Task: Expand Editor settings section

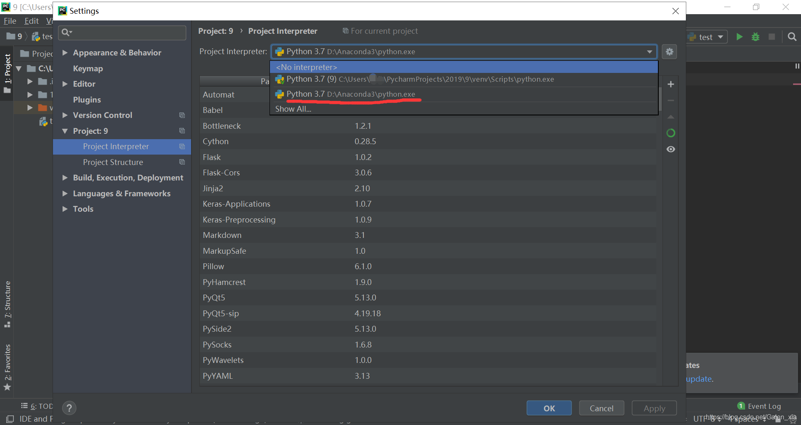Action: 65,84
